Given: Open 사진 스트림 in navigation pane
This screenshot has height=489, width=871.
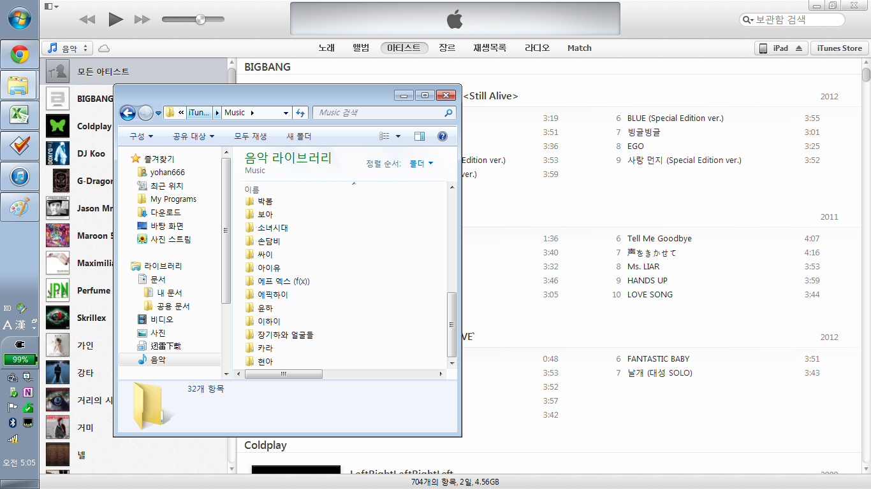Looking at the screenshot, I should [170, 239].
